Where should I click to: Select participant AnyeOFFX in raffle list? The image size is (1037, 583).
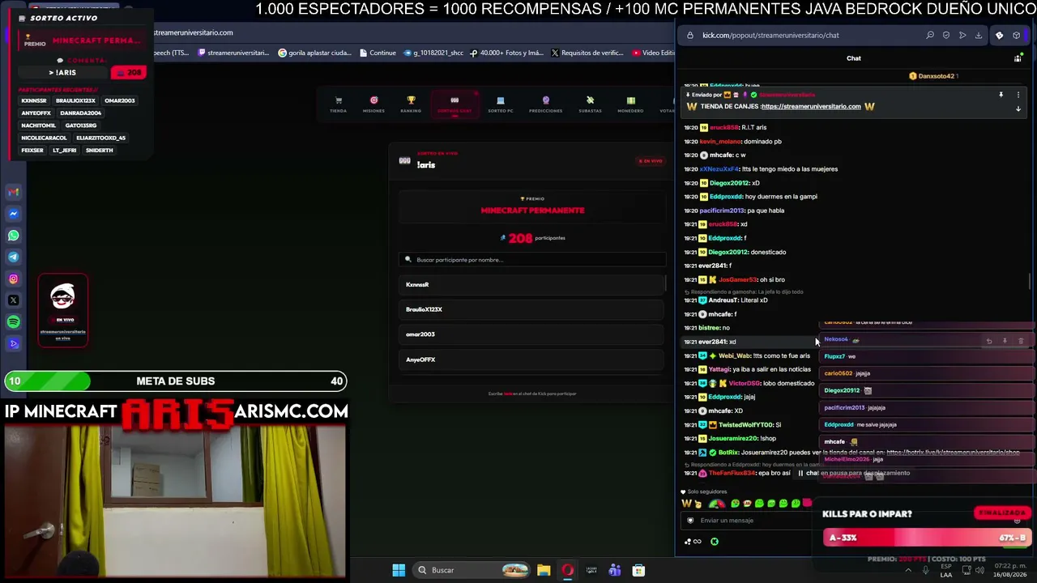pos(532,360)
